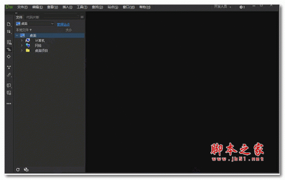Screen dimensions: 285x180
Task: Open the 桌面 site selector dropdown
Action: [x=35, y=24]
